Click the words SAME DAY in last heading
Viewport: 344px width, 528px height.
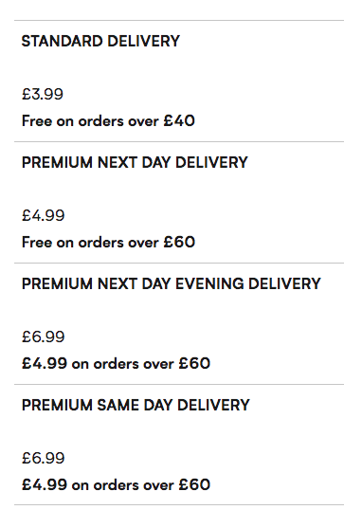point(135,405)
